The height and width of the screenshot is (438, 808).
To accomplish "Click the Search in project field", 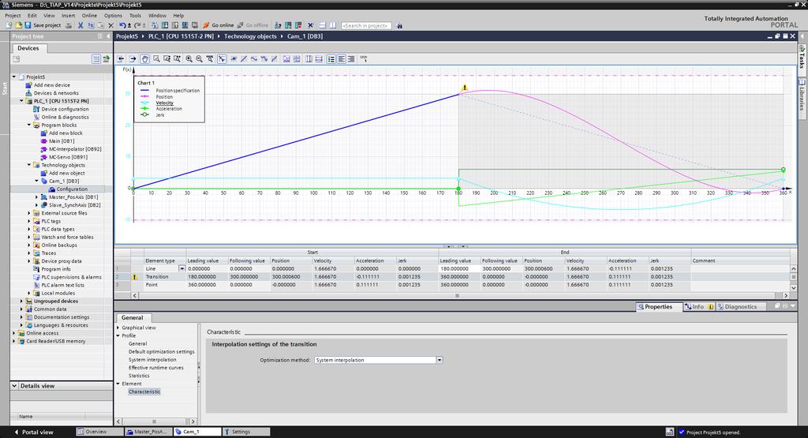I will point(366,25).
